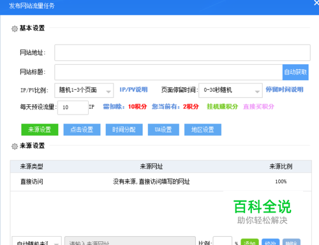Viewport: 319px width, 245px height.
Task: Open the 自动随机来源 type dropdown
Action: [x=36, y=241]
